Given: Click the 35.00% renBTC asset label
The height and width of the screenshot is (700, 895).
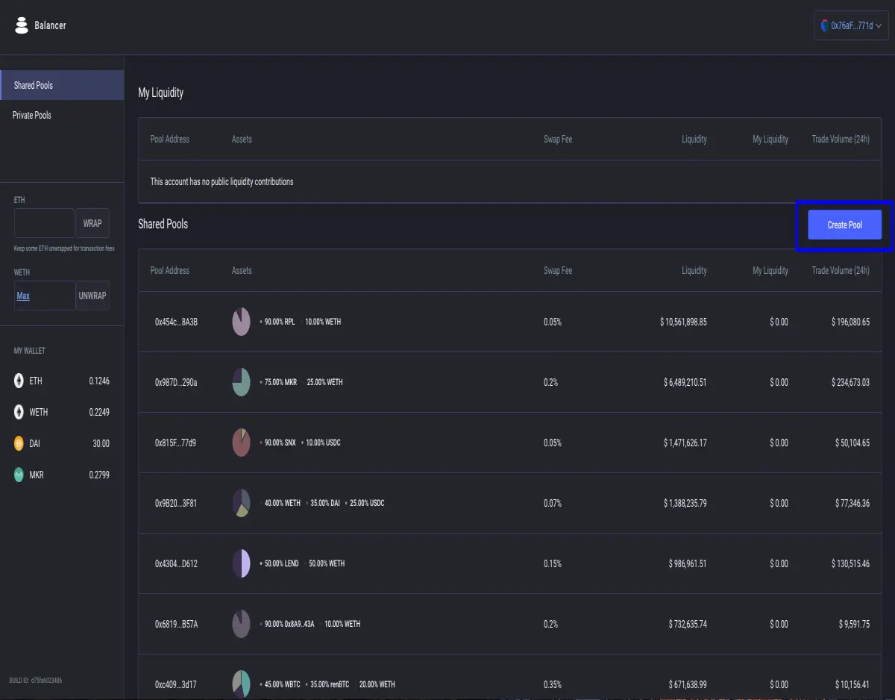Looking at the screenshot, I should click(330, 684).
